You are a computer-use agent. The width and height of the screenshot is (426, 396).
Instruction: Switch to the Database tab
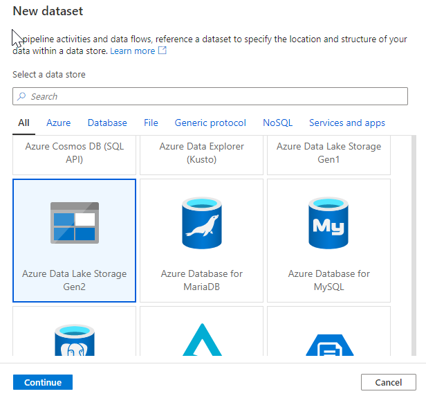107,123
